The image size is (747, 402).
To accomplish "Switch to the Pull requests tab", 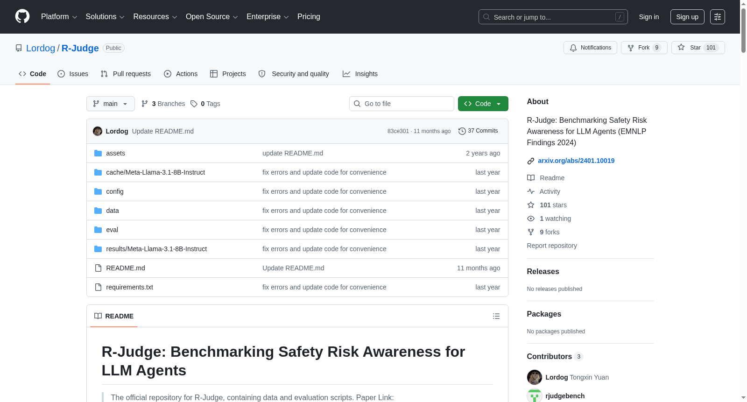I will pos(126,74).
